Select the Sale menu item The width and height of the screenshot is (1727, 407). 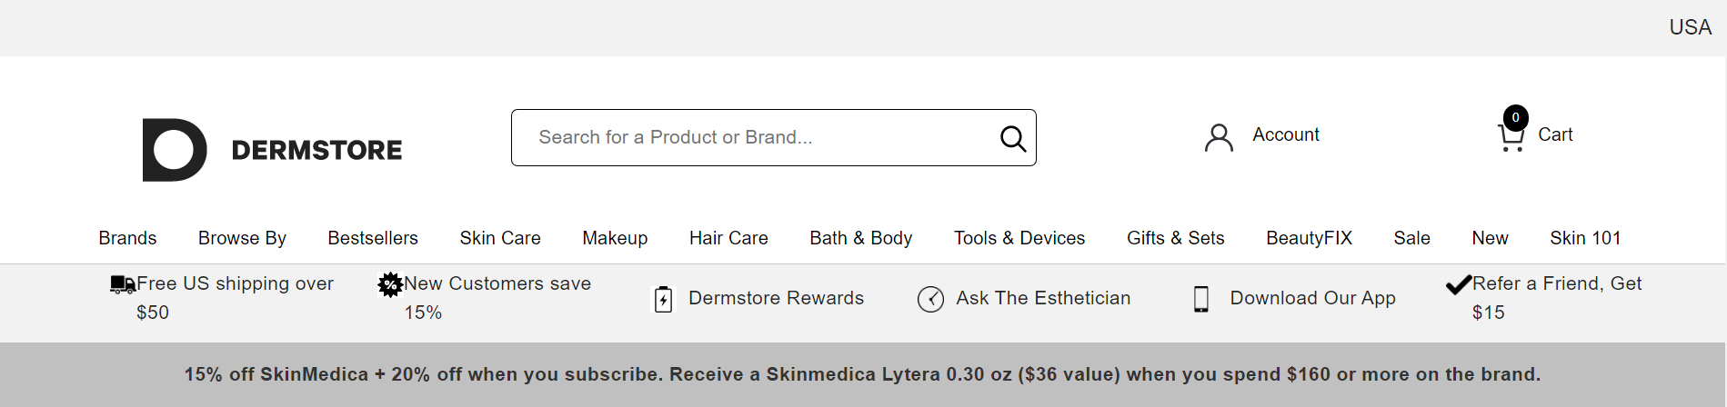(1411, 238)
